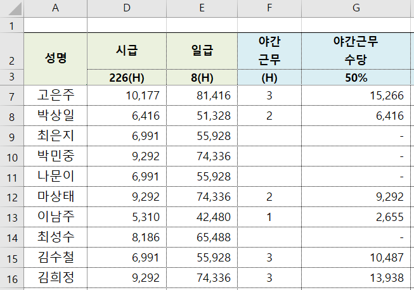Click the 성명 header cell
Viewport: 414px width, 290px height.
coord(55,59)
